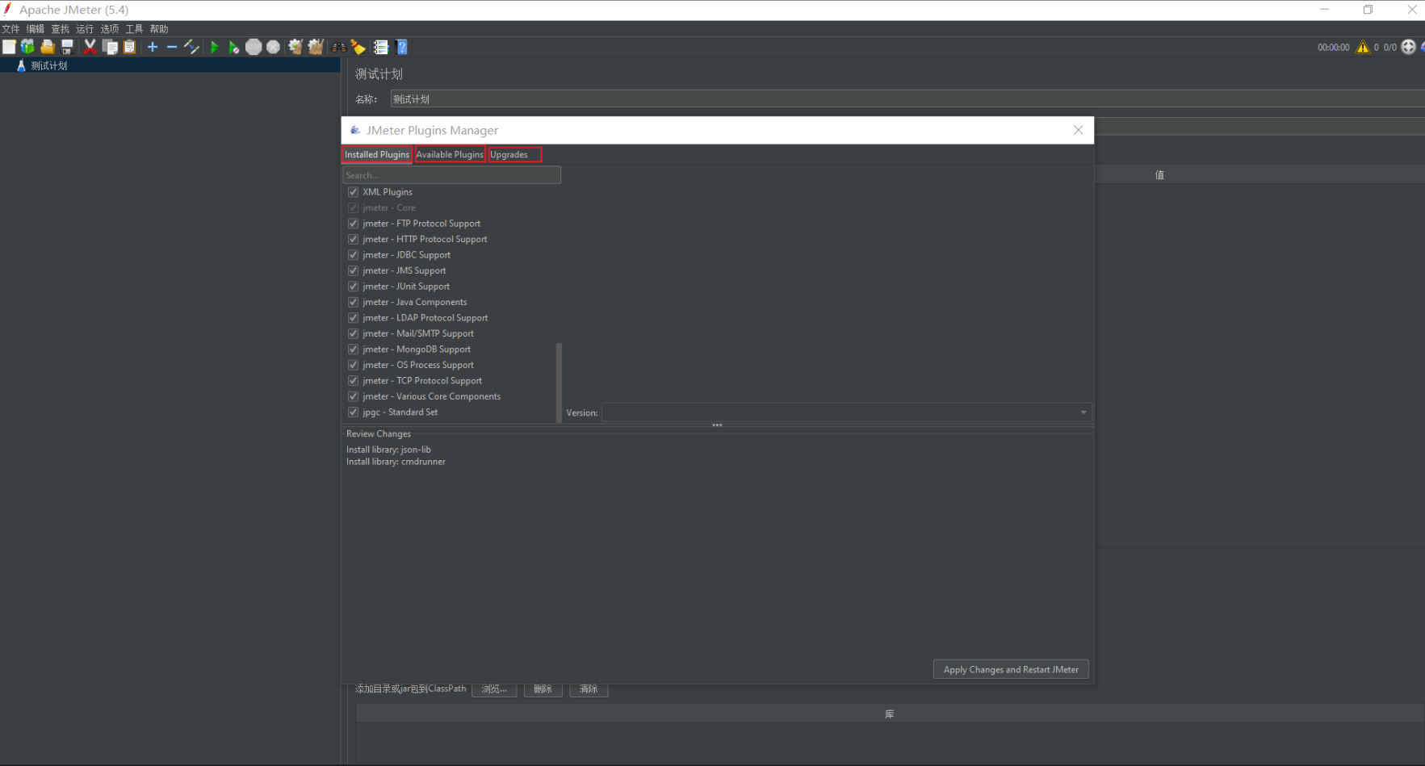This screenshot has width=1425, height=766.
Task: Click the 清除 clear button
Action: click(x=589, y=689)
